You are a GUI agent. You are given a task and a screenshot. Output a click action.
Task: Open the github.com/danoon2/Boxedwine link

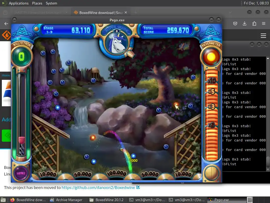(x=98, y=187)
